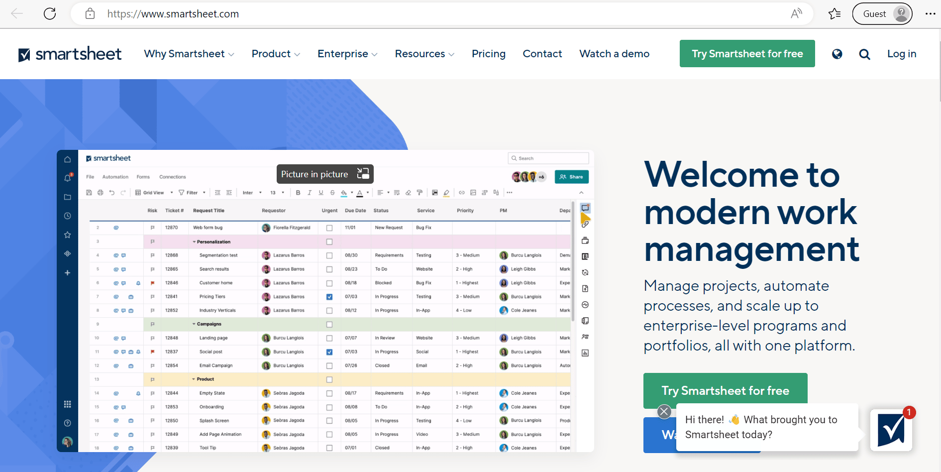The height and width of the screenshot is (472, 941).
Task: Click the header Try Smartsheet for free button
Action: [x=747, y=54]
